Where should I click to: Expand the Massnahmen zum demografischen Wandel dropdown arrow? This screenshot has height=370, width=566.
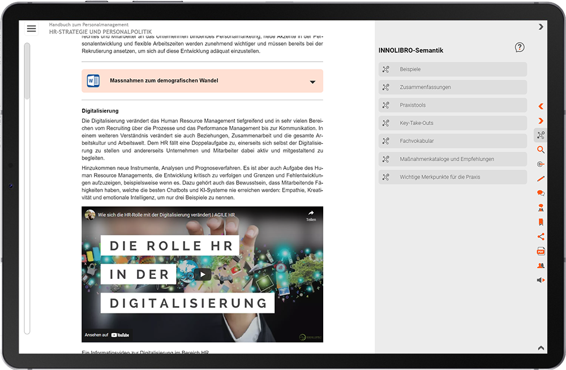point(312,82)
